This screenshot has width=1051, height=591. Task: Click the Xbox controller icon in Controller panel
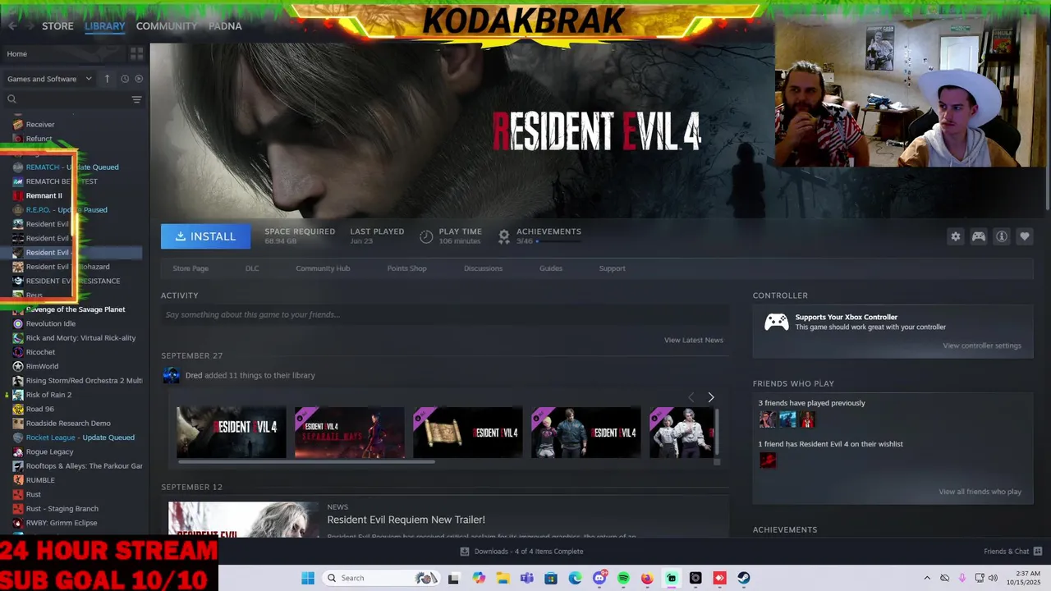tap(777, 322)
